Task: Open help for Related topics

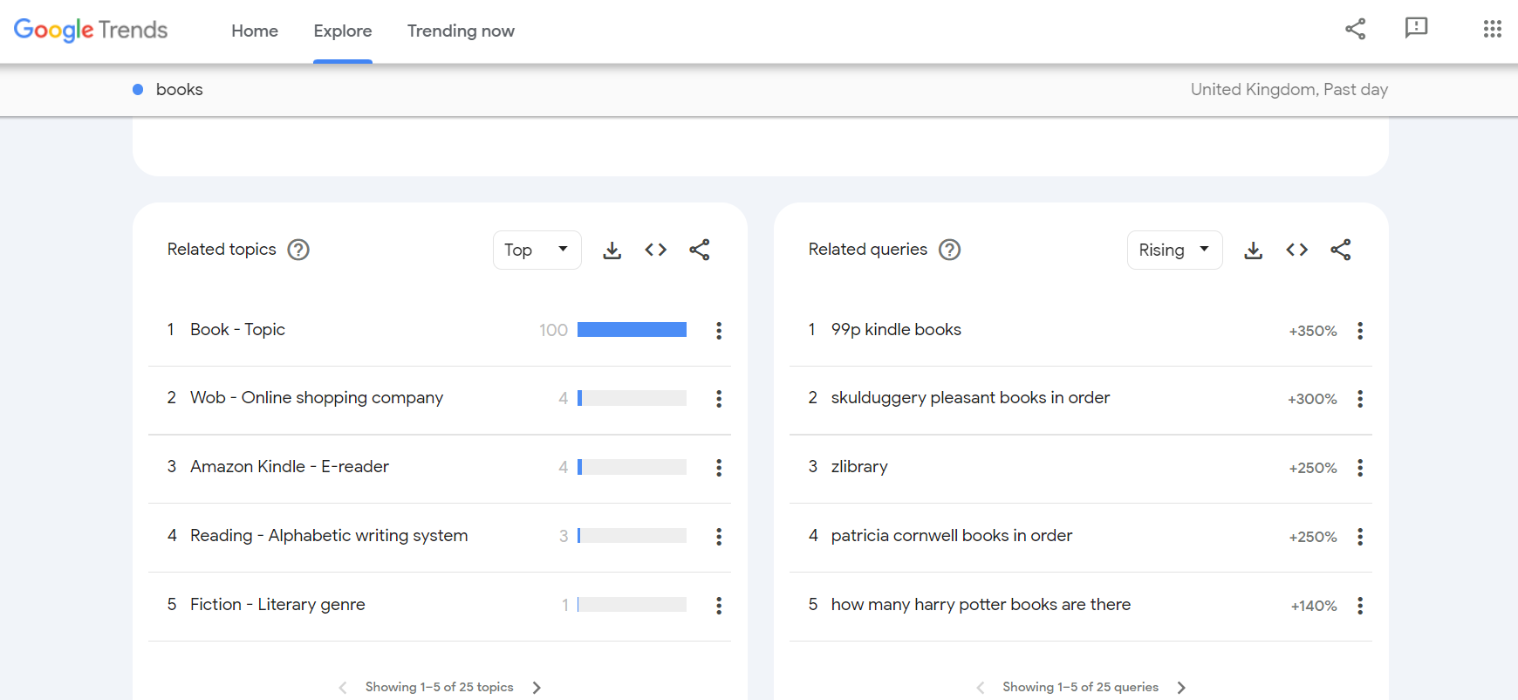Action: click(298, 250)
